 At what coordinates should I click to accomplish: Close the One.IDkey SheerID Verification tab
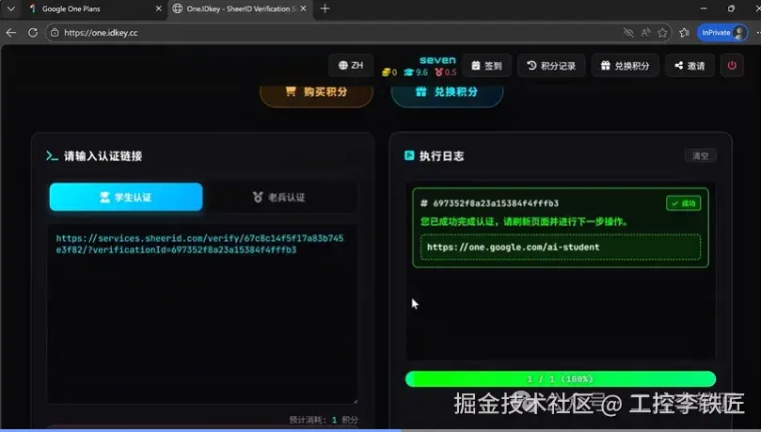pos(303,8)
